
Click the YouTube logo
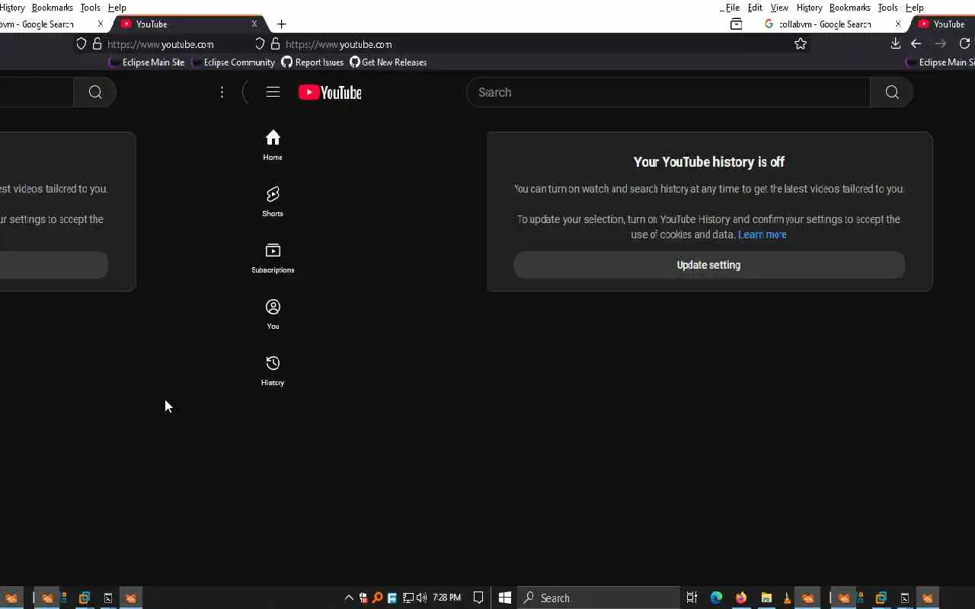pyautogui.click(x=330, y=92)
